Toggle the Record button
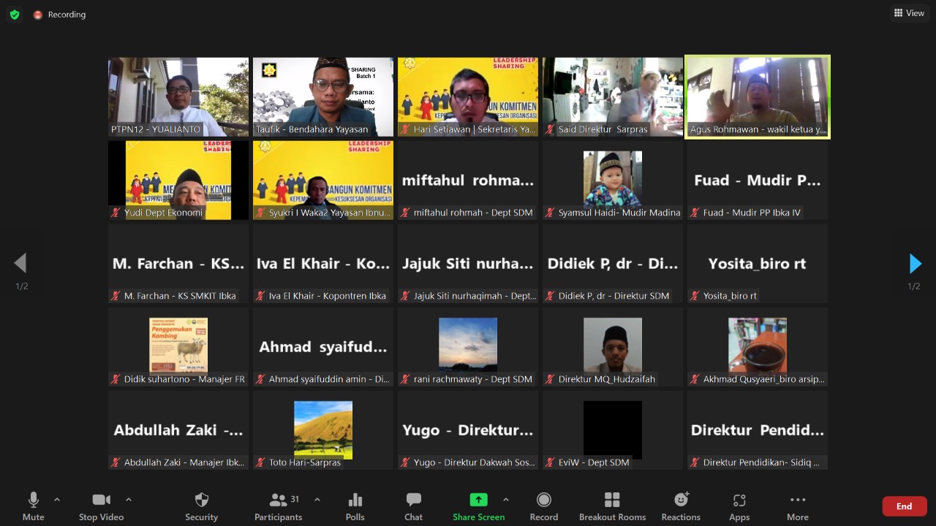The width and height of the screenshot is (936, 526). pos(543,500)
